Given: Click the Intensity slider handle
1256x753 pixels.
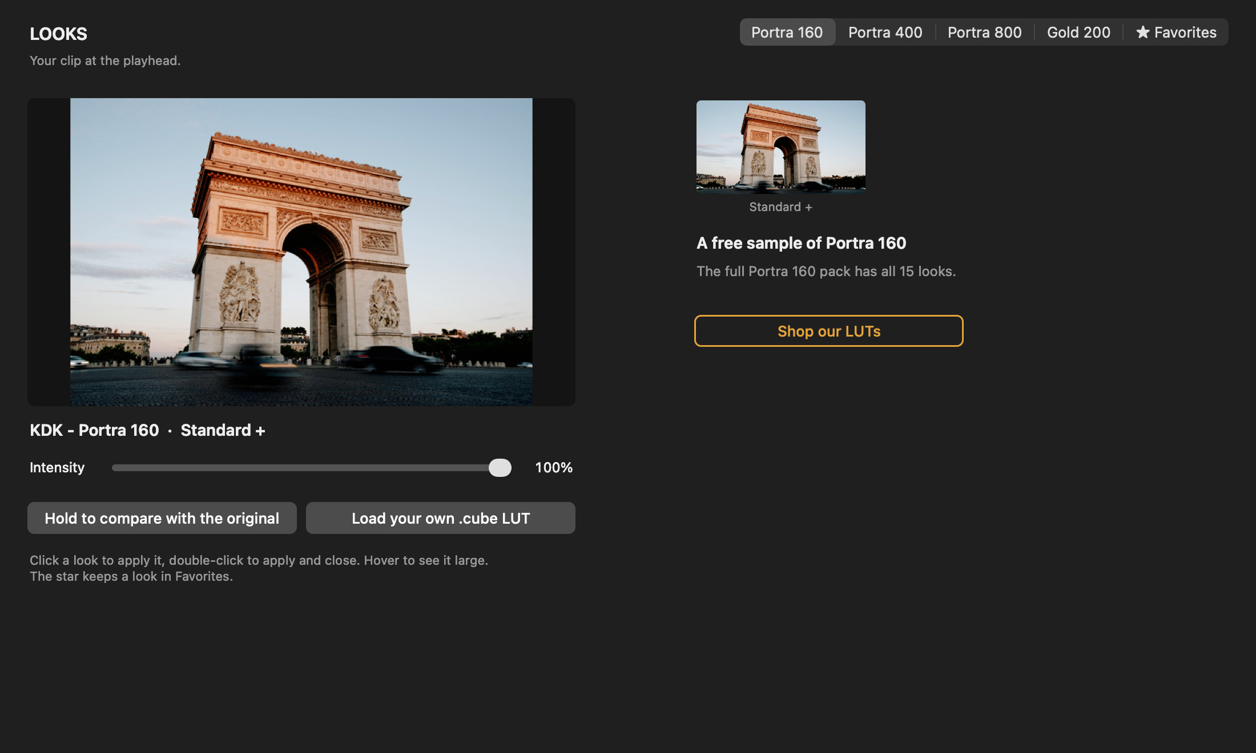Looking at the screenshot, I should click(500, 468).
